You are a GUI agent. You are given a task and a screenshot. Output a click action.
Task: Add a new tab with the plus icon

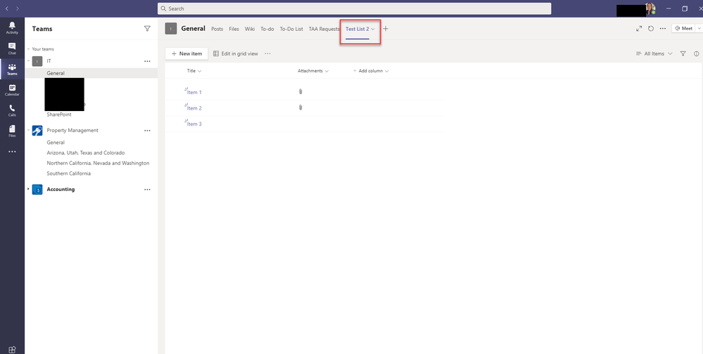pos(386,29)
